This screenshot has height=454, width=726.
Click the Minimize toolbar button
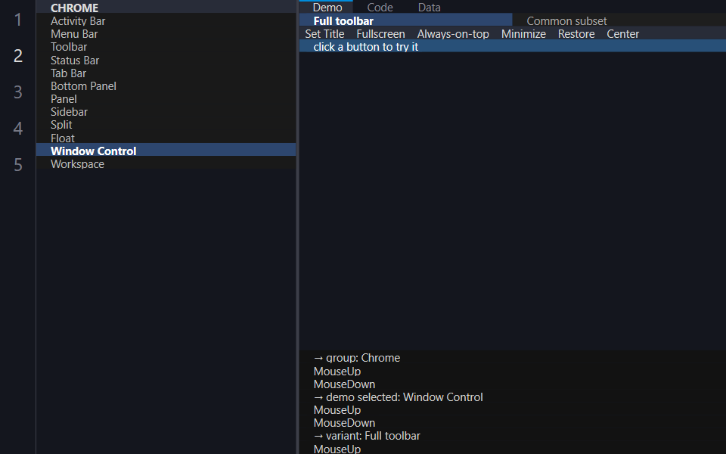tap(523, 34)
